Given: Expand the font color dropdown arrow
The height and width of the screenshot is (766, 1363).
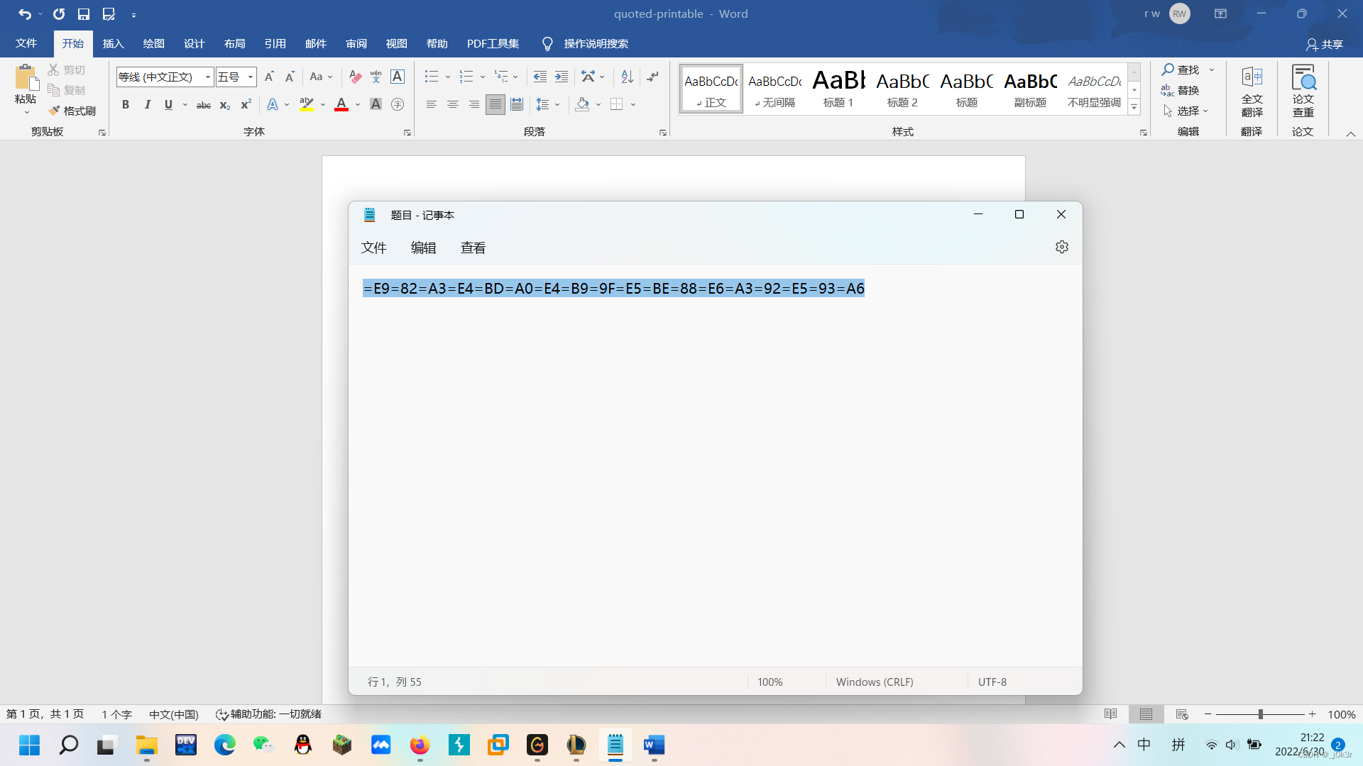Looking at the screenshot, I should pos(357,105).
